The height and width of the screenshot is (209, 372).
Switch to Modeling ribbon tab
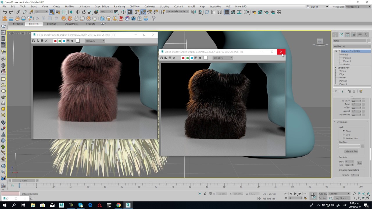tap(18, 24)
